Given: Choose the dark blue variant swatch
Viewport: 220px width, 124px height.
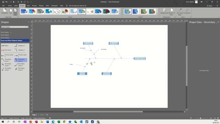Looking at the screenshot, I should pyautogui.click(x=135, y=11).
